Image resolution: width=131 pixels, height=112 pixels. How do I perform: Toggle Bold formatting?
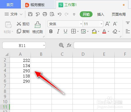click(51, 31)
